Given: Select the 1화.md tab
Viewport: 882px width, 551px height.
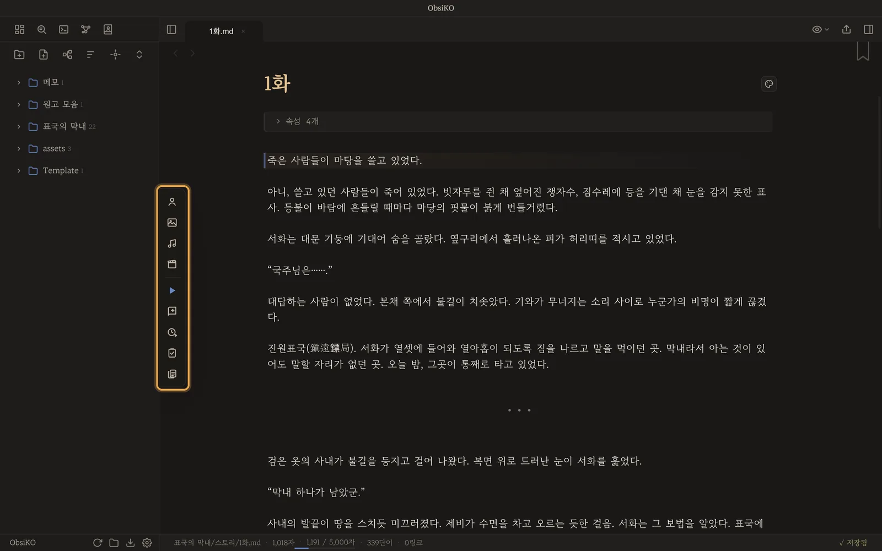Looking at the screenshot, I should tap(221, 31).
